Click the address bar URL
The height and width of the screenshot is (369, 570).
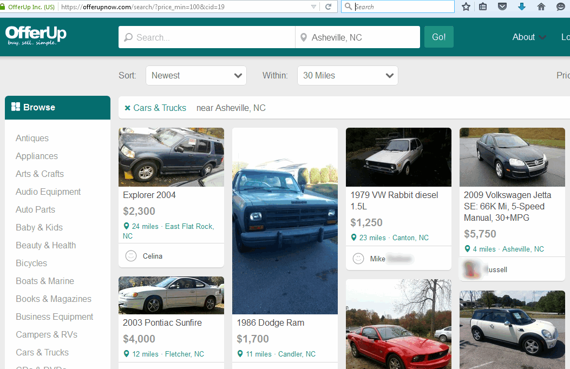[143, 7]
